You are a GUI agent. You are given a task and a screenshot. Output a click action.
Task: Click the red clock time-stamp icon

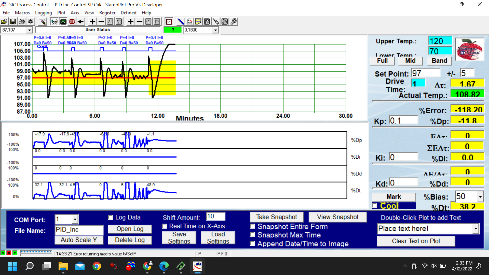coord(169,22)
